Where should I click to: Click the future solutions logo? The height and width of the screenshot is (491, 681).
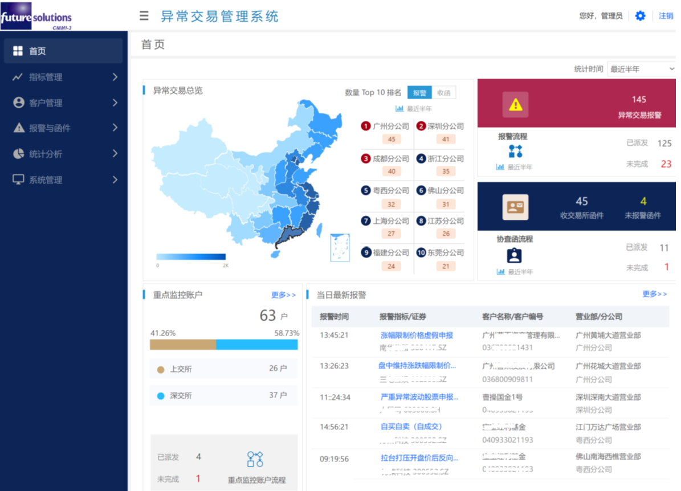pyautogui.click(x=36, y=16)
